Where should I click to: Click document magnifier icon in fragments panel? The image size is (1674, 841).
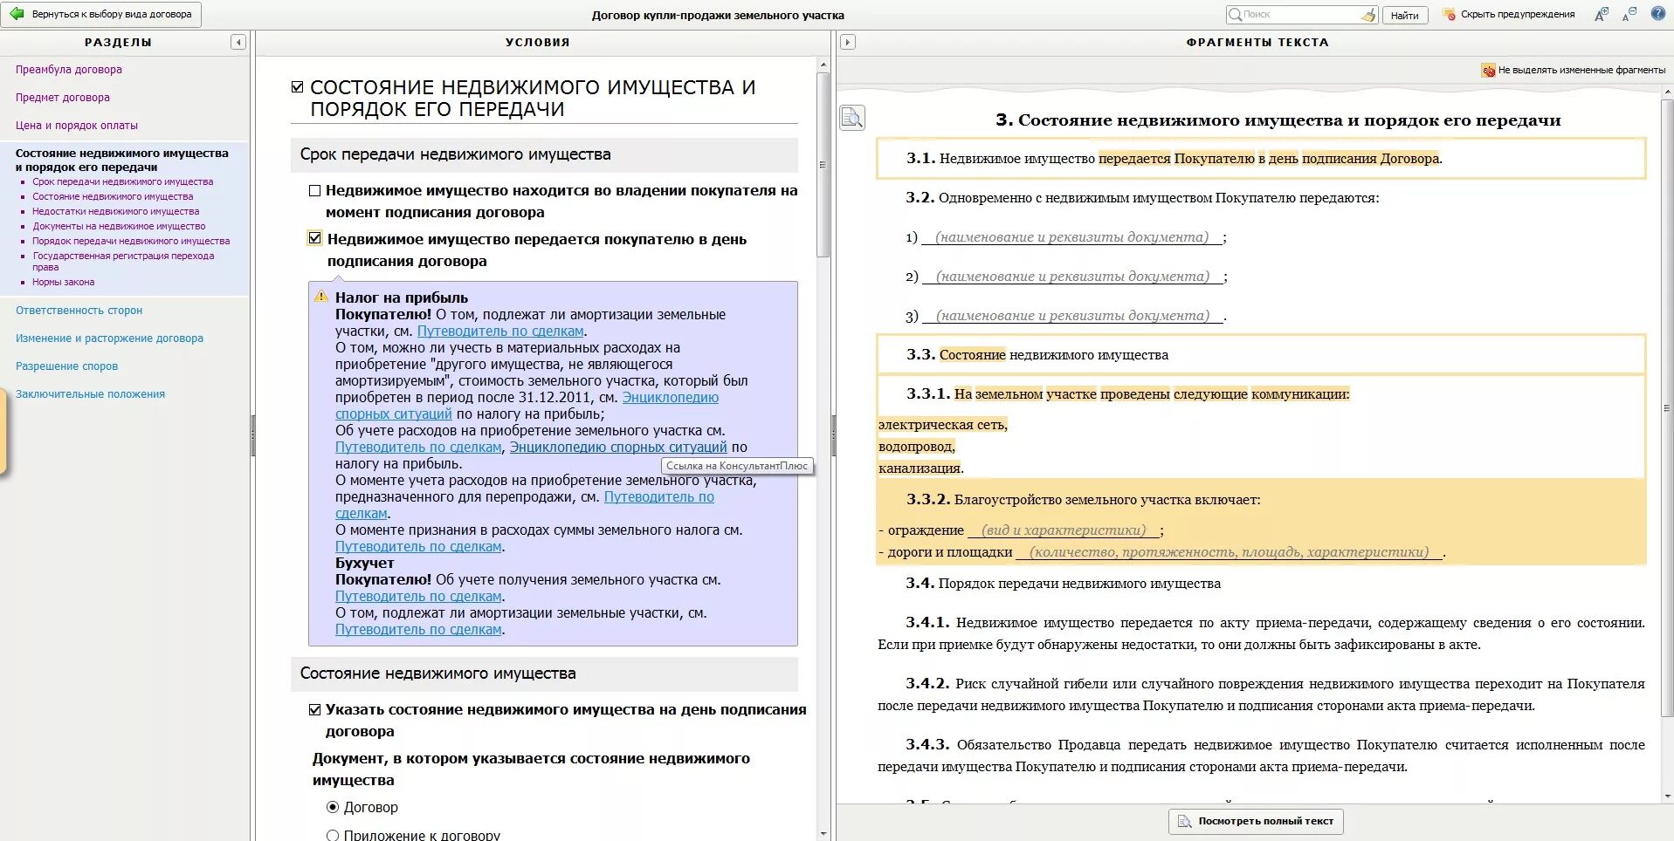coord(852,117)
